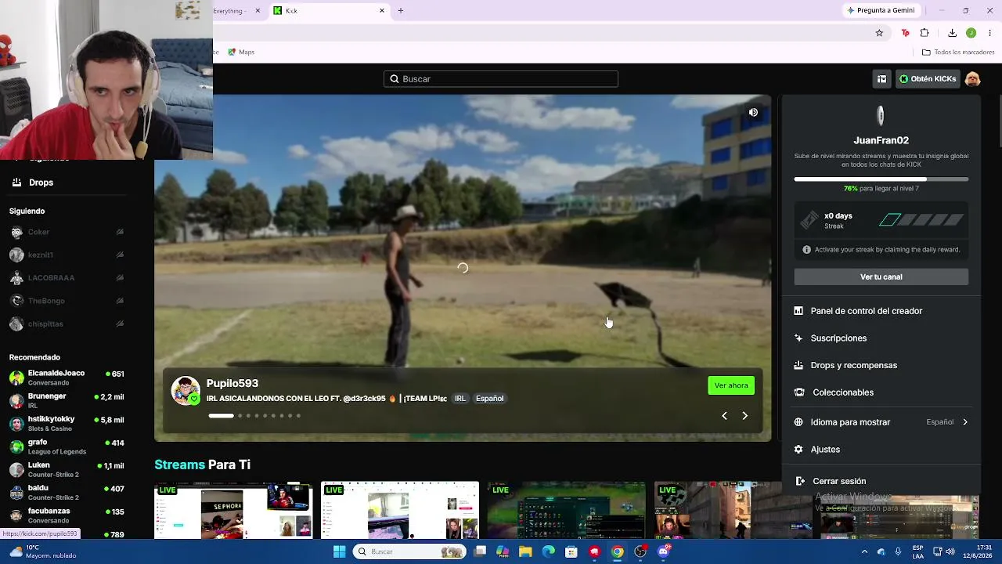
Task: Open Panel de control del creador
Action: [881, 311]
